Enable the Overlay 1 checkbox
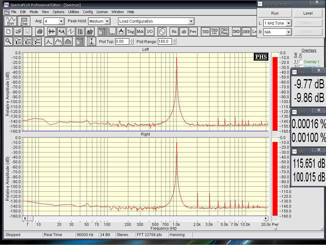Screen dimensions: 326x245 point(301,62)
